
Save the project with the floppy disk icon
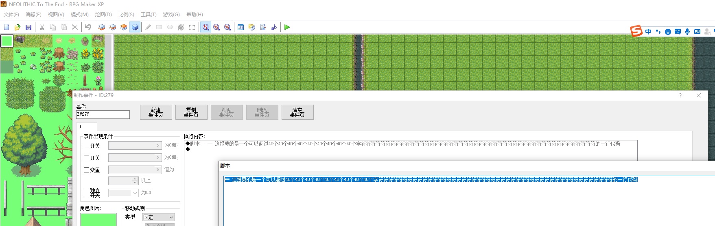click(x=28, y=27)
